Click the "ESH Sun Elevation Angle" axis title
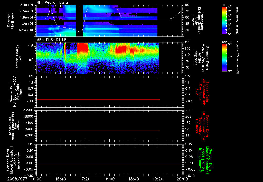Screen dimensions: 263x182 pos(196,21)
